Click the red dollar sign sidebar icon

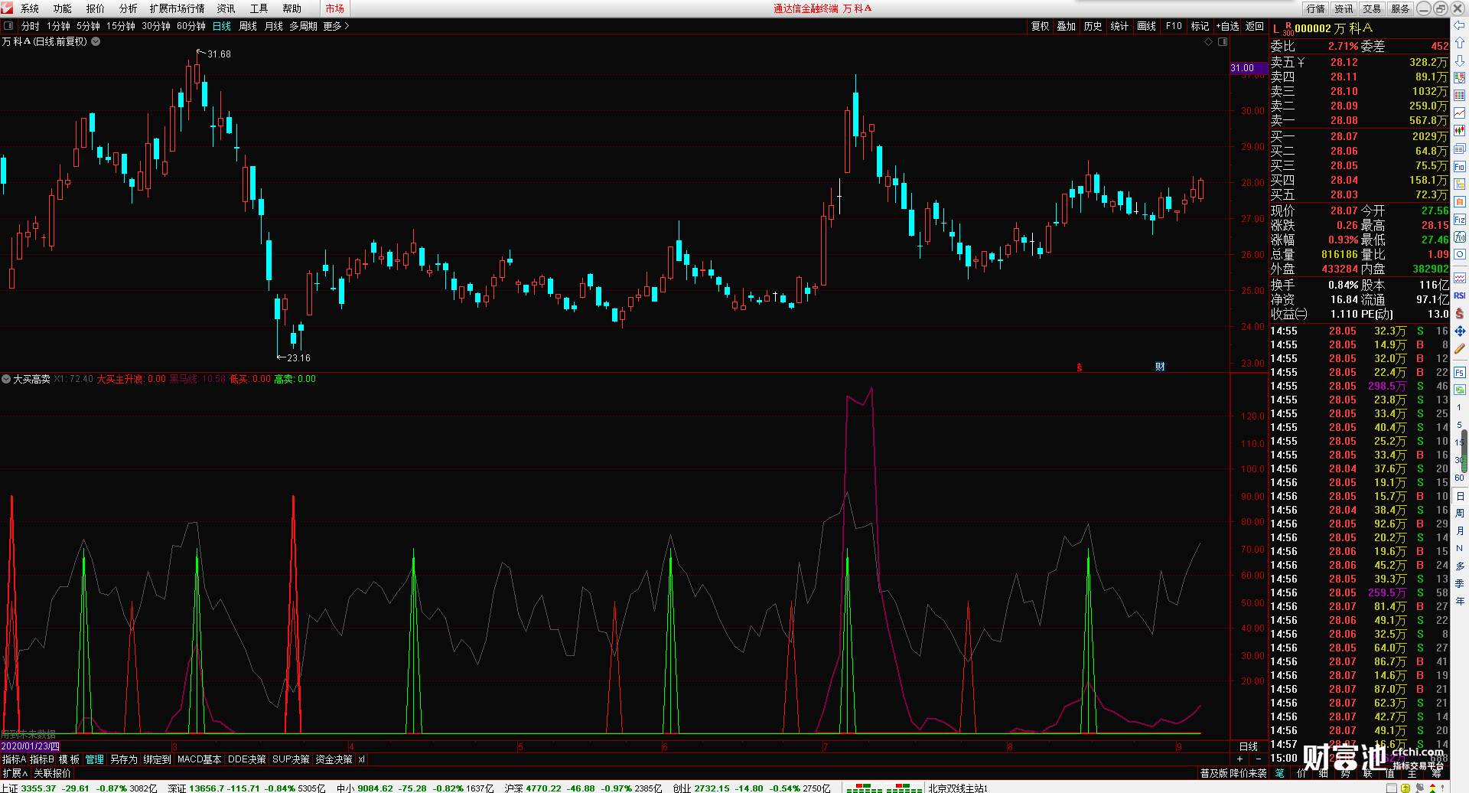1460,313
